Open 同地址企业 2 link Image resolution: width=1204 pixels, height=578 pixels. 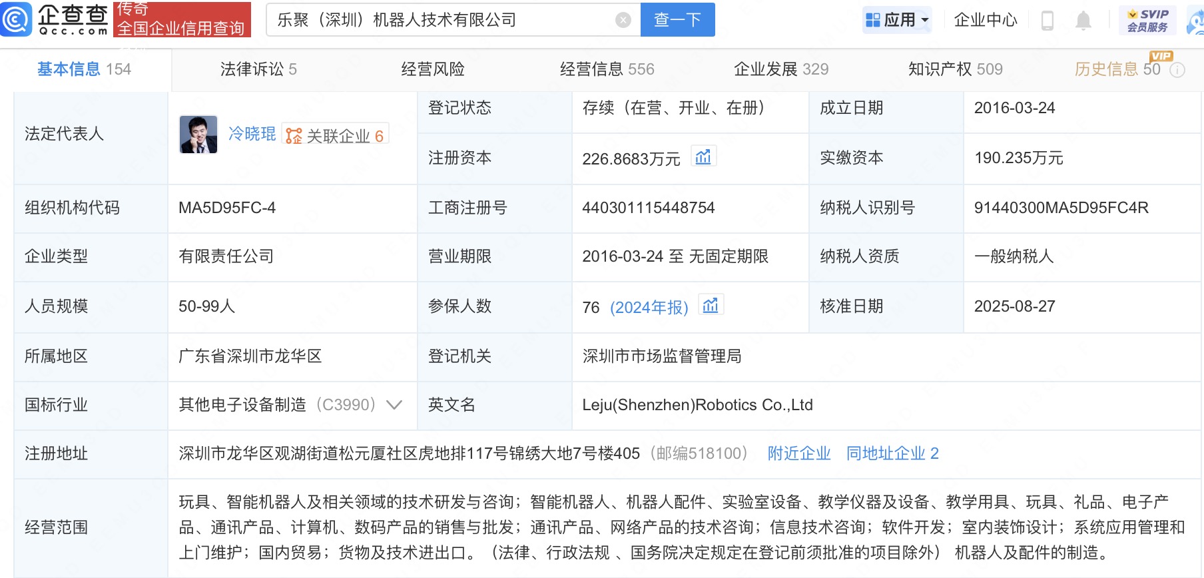[892, 453]
